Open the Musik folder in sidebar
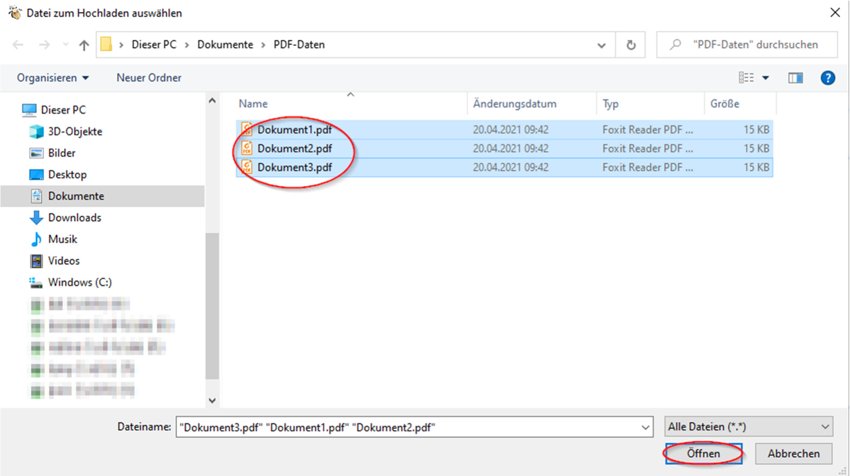The width and height of the screenshot is (850, 476). coord(62,239)
